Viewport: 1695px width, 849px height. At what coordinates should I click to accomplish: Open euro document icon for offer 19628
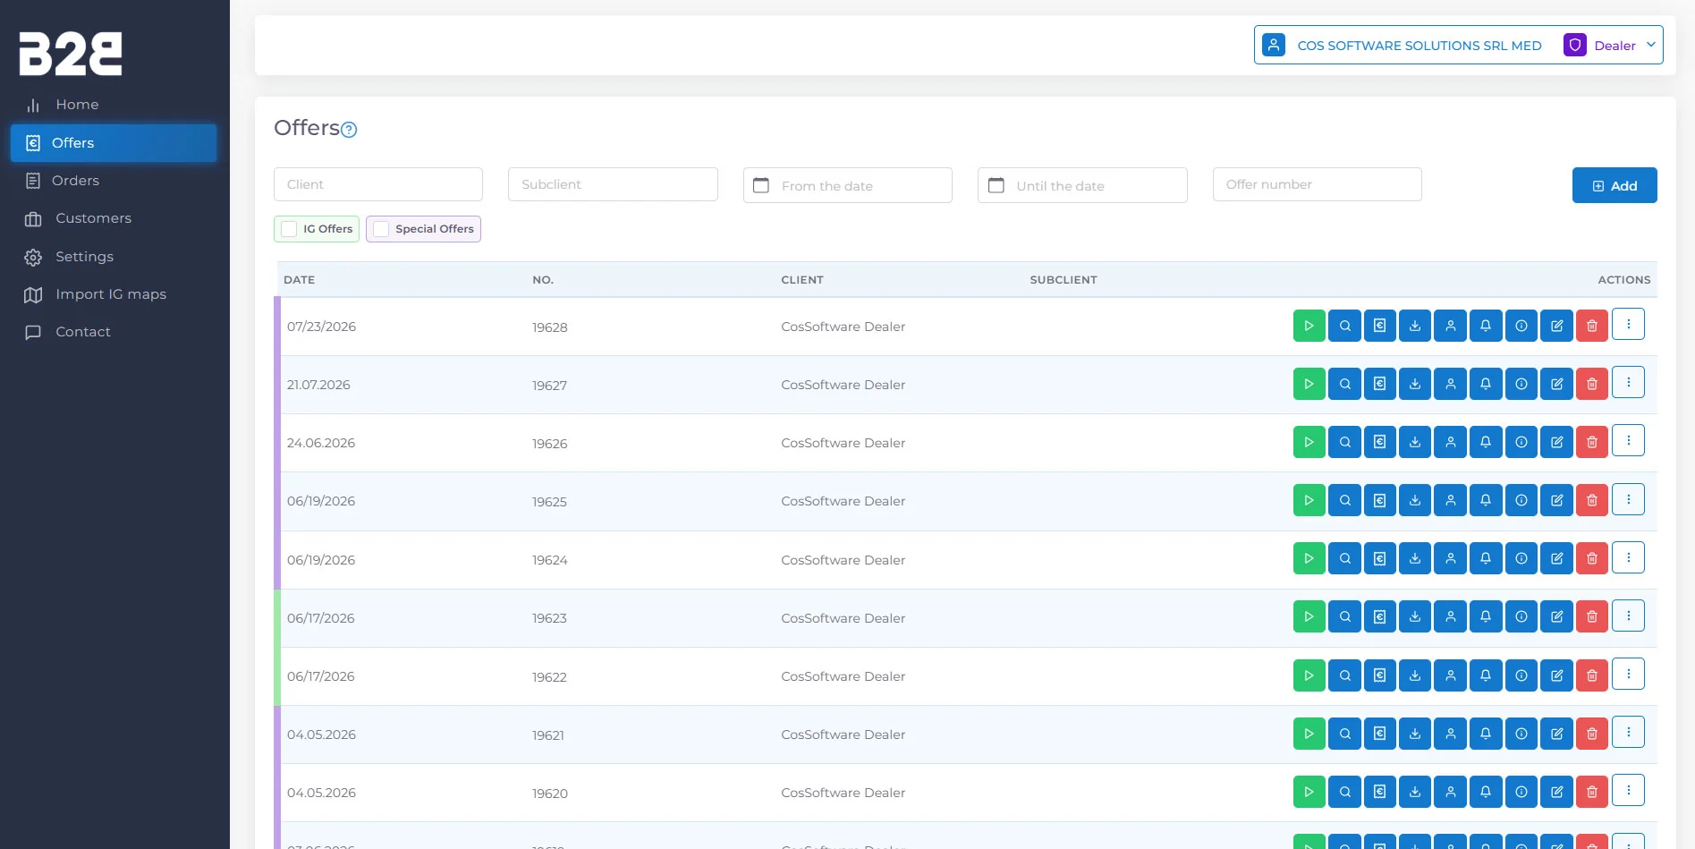[1380, 326]
